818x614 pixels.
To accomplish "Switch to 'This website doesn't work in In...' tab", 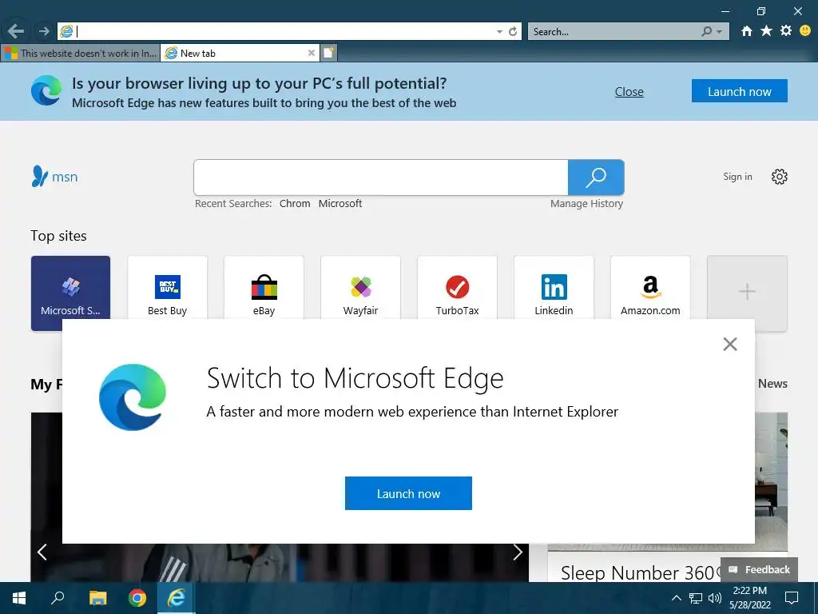I will tap(80, 53).
